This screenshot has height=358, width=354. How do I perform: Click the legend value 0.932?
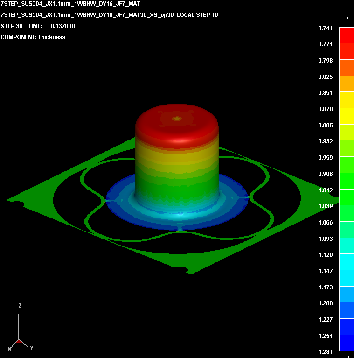(x=326, y=141)
